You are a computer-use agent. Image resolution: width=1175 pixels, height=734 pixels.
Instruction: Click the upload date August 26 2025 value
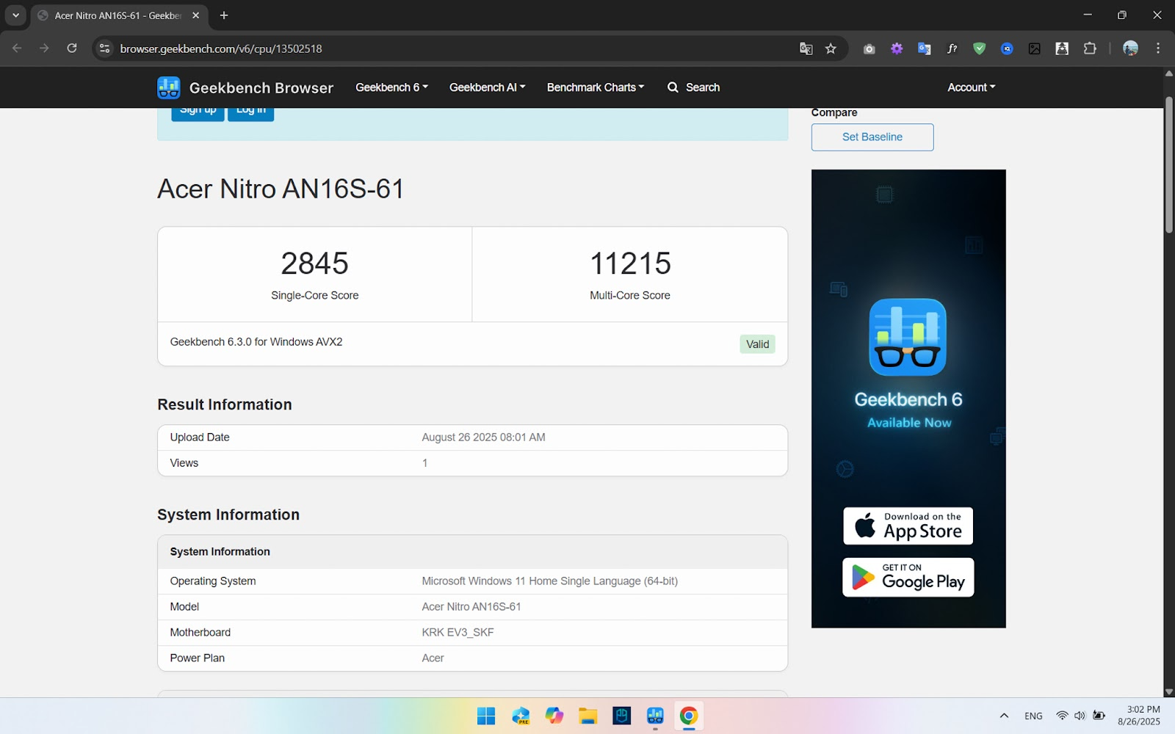point(483,437)
